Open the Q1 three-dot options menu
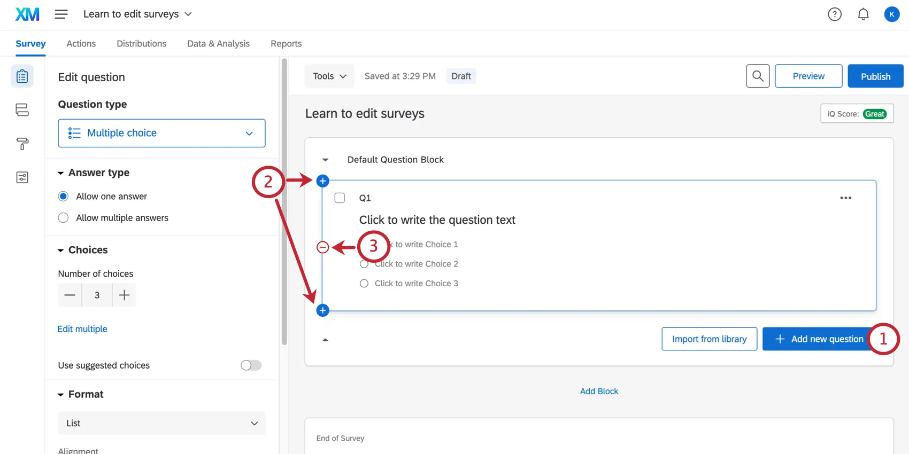The image size is (909, 454). pyautogui.click(x=845, y=198)
